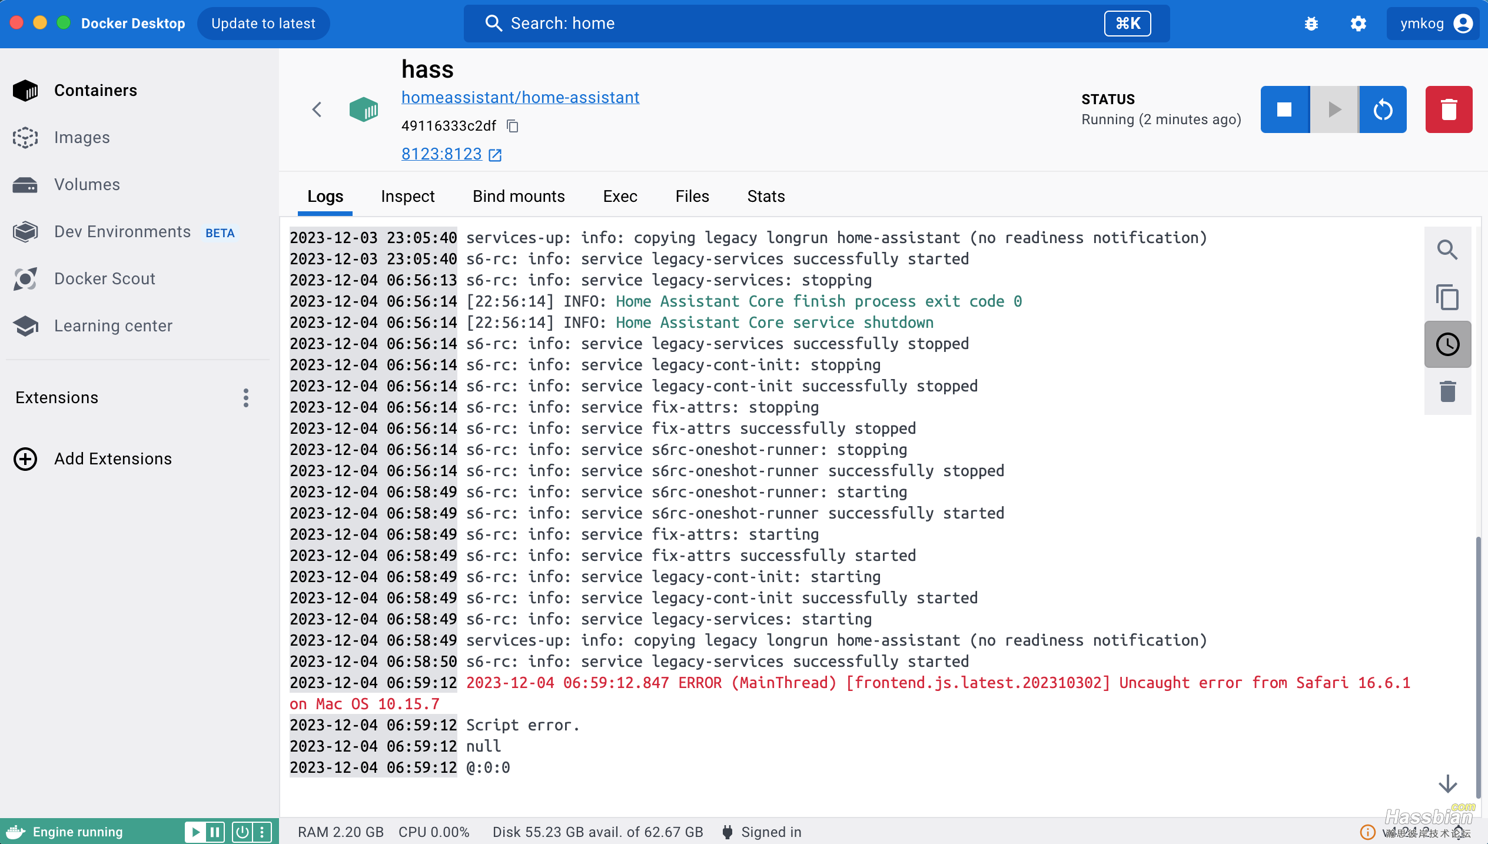Image resolution: width=1488 pixels, height=844 pixels.
Task: Click the Timestamps toggle icon
Action: (1447, 344)
